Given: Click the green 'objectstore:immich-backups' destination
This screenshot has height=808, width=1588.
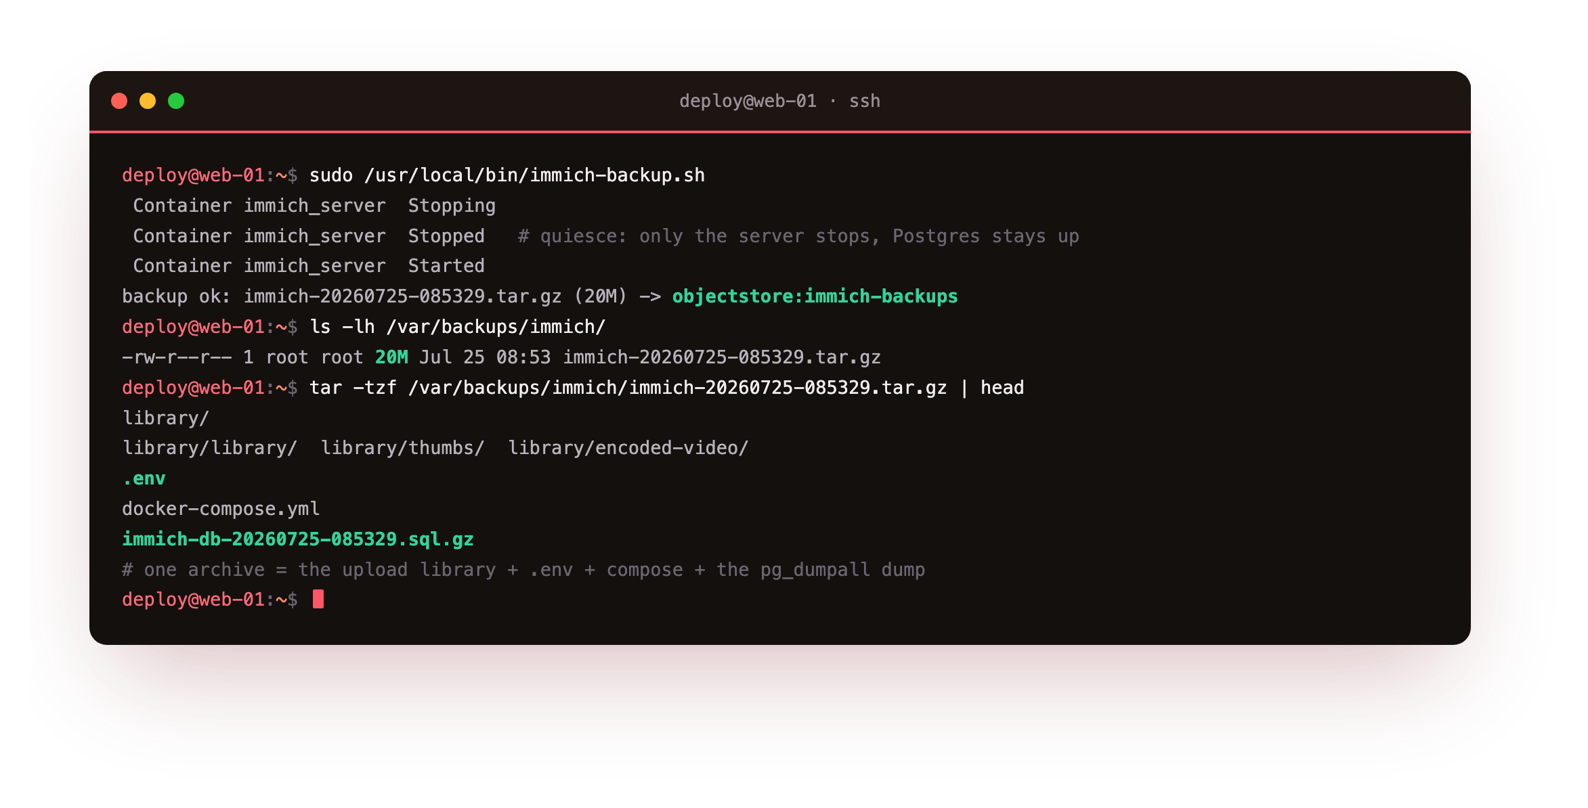Looking at the screenshot, I should 815,296.
